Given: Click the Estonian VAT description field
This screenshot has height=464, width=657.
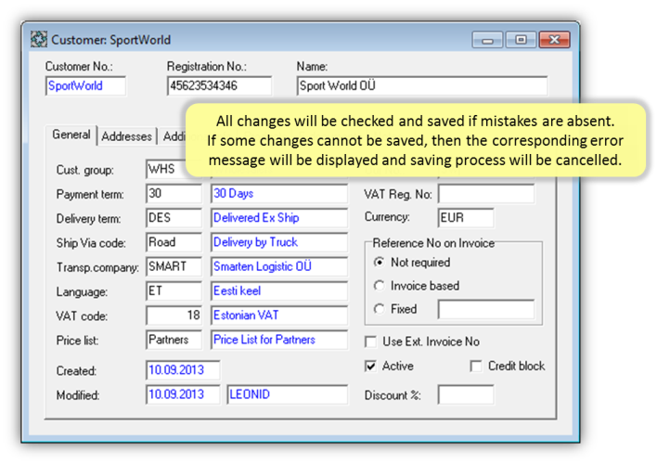Looking at the screenshot, I should (x=279, y=316).
